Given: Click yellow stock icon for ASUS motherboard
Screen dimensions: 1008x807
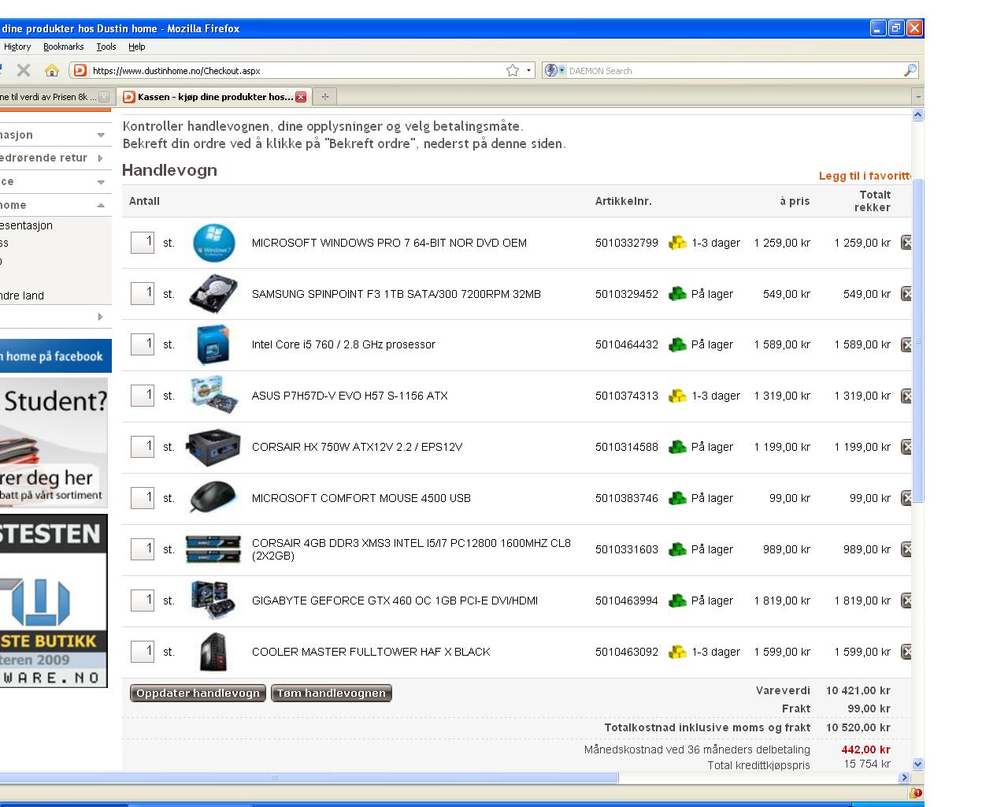Looking at the screenshot, I should [x=677, y=396].
